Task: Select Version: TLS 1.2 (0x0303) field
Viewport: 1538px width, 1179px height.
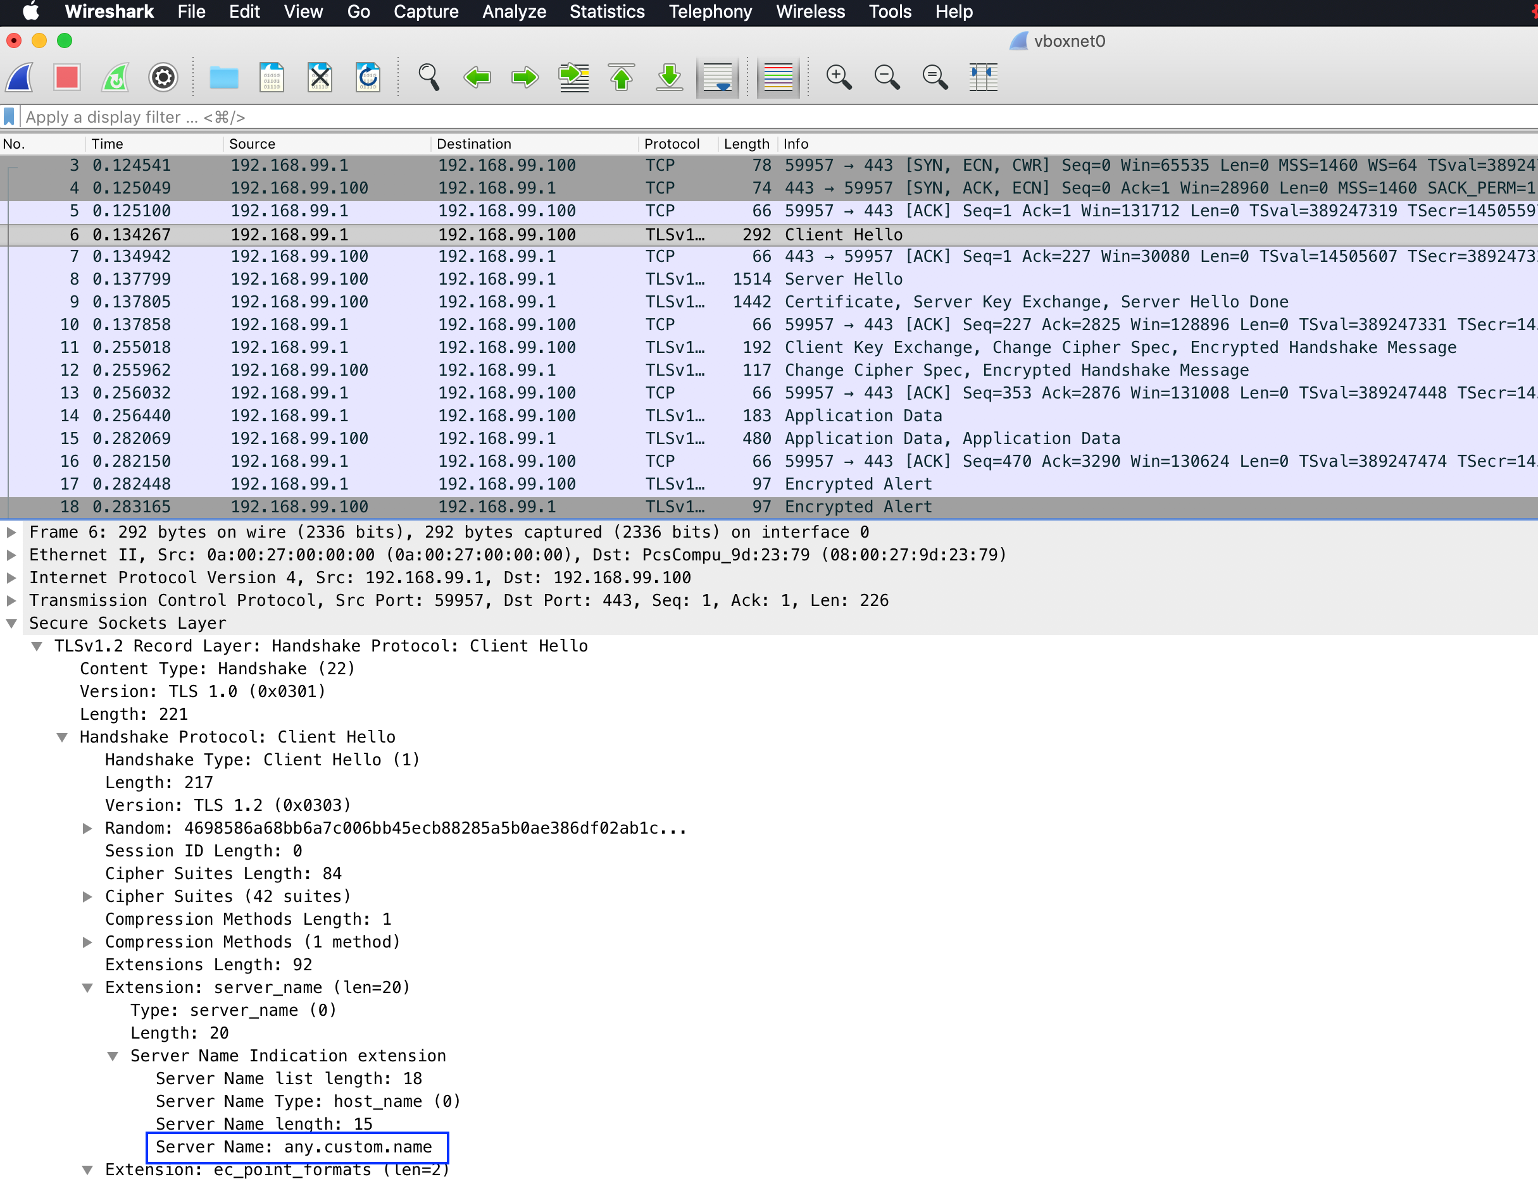Action: click(x=228, y=805)
